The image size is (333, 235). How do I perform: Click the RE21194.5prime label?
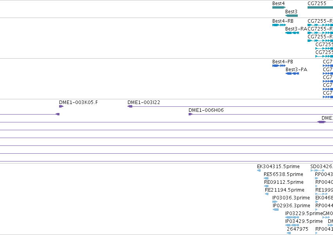point(284,190)
